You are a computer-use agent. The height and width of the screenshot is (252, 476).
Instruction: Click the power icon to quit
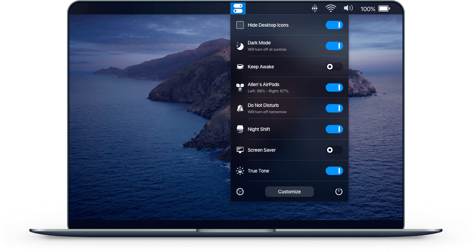(x=339, y=192)
